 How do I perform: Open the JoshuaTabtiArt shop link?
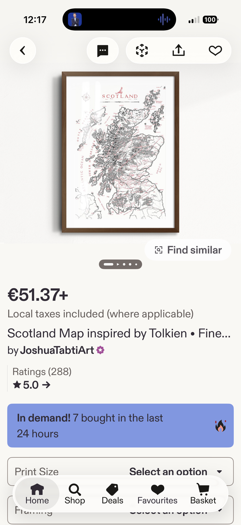(x=57, y=350)
